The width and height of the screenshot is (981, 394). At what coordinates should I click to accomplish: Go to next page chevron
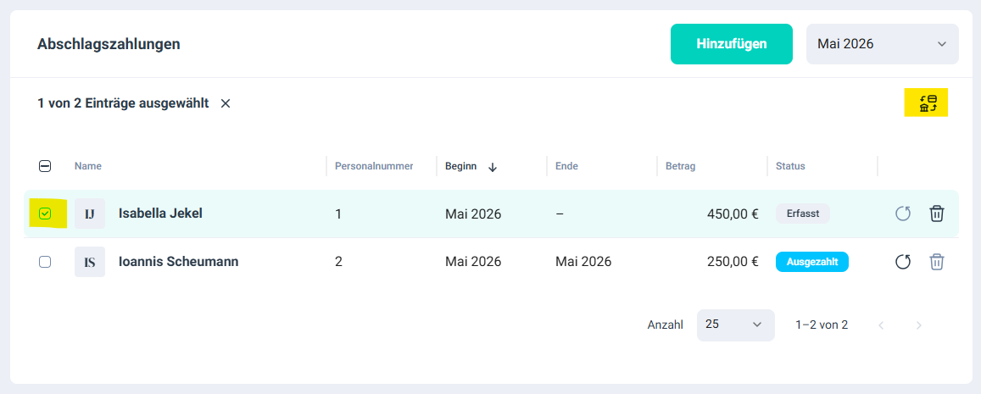(919, 325)
